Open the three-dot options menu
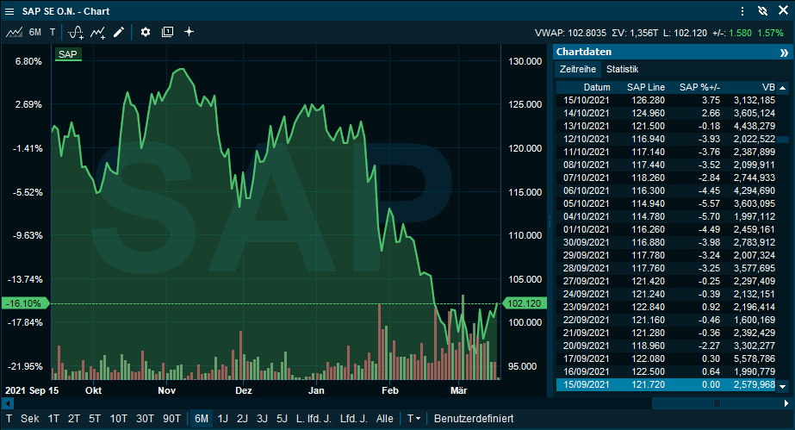 click(742, 10)
